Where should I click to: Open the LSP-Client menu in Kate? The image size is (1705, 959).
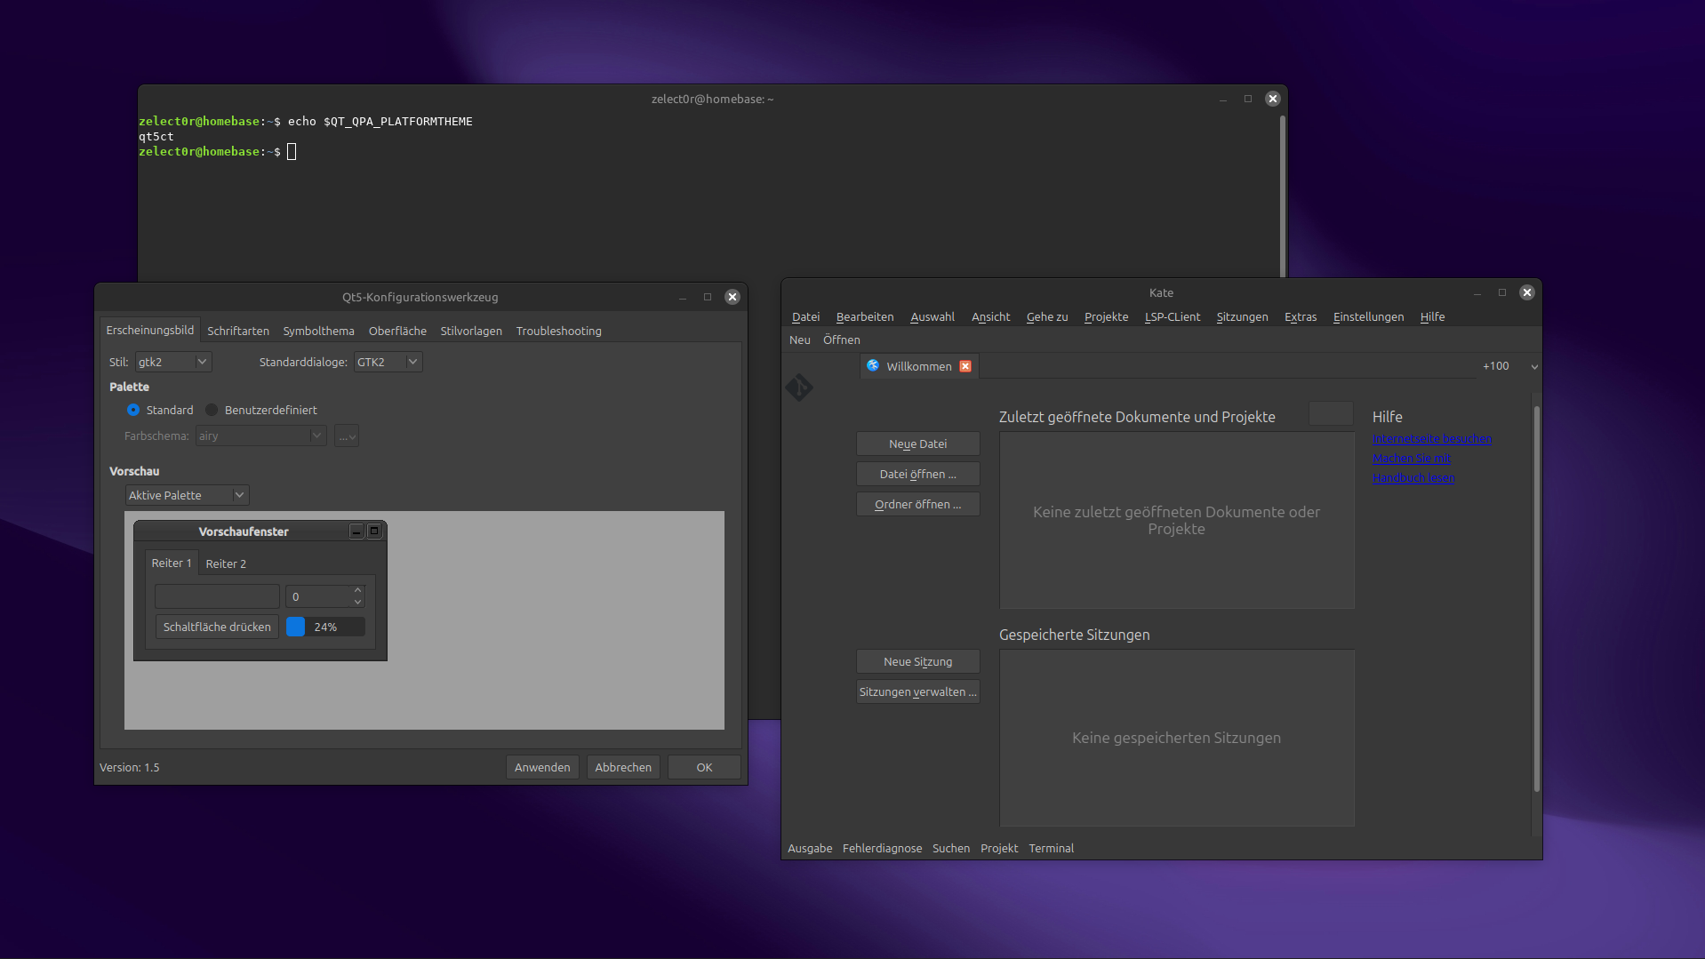pos(1173,316)
